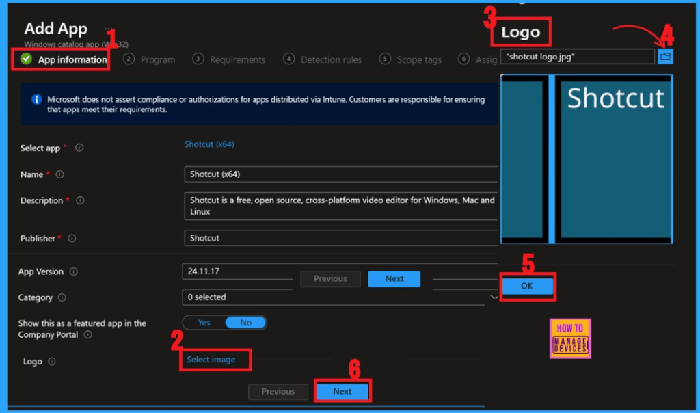Switch to the Requirements step tab
Image resolution: width=700 pixels, height=413 pixels.
(229, 59)
